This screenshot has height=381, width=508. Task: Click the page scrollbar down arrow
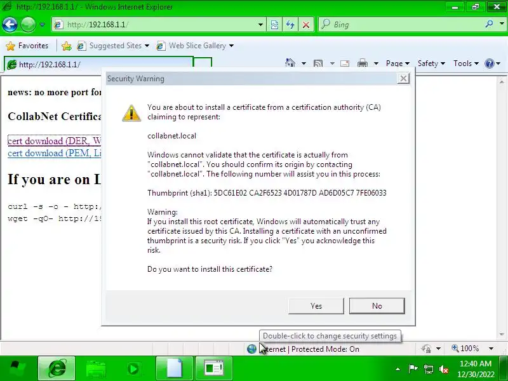click(x=502, y=335)
